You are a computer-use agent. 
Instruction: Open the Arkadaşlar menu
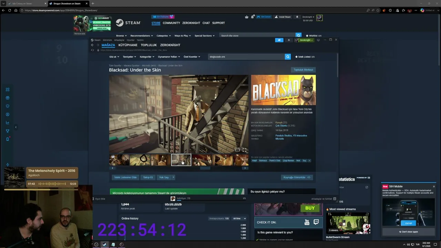tap(119, 40)
